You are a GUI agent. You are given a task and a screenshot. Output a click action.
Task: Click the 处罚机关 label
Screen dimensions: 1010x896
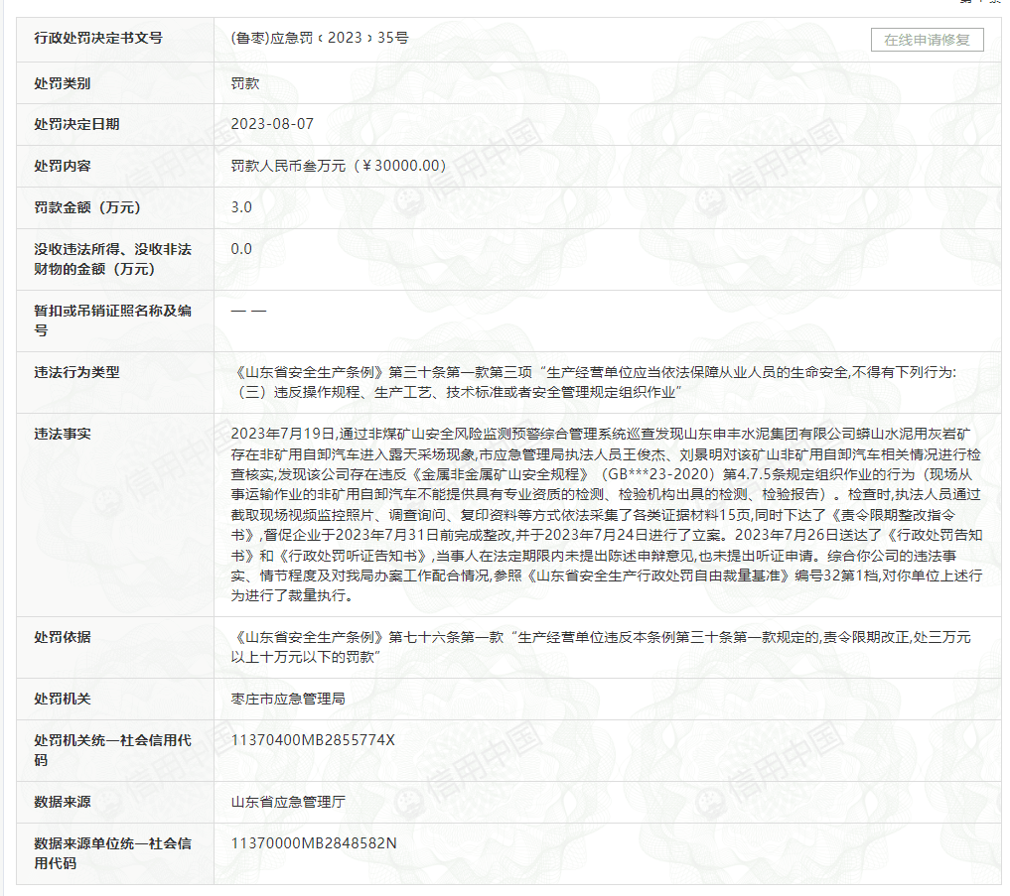tap(63, 699)
